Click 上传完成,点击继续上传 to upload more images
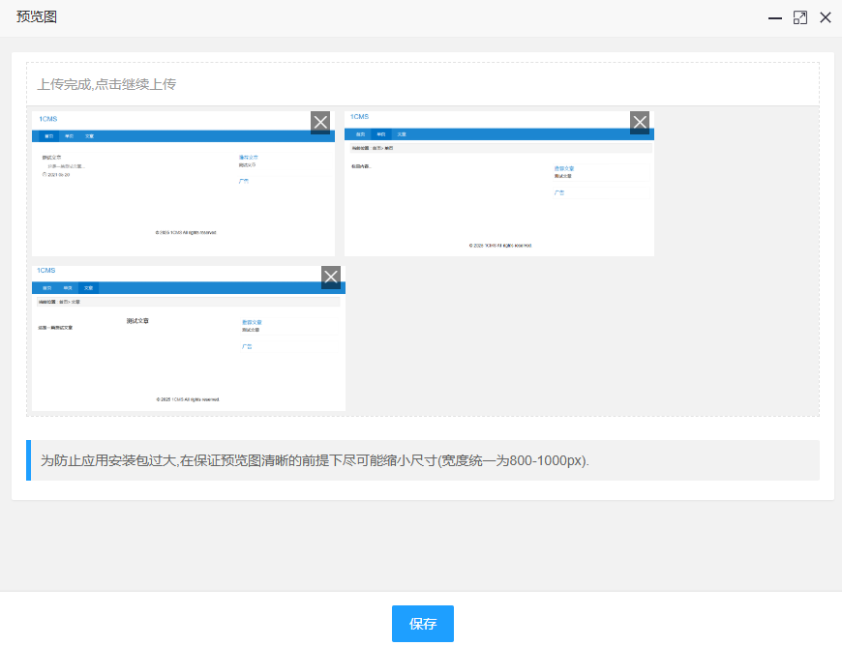Screen dimensions: 842x646 pos(106,84)
